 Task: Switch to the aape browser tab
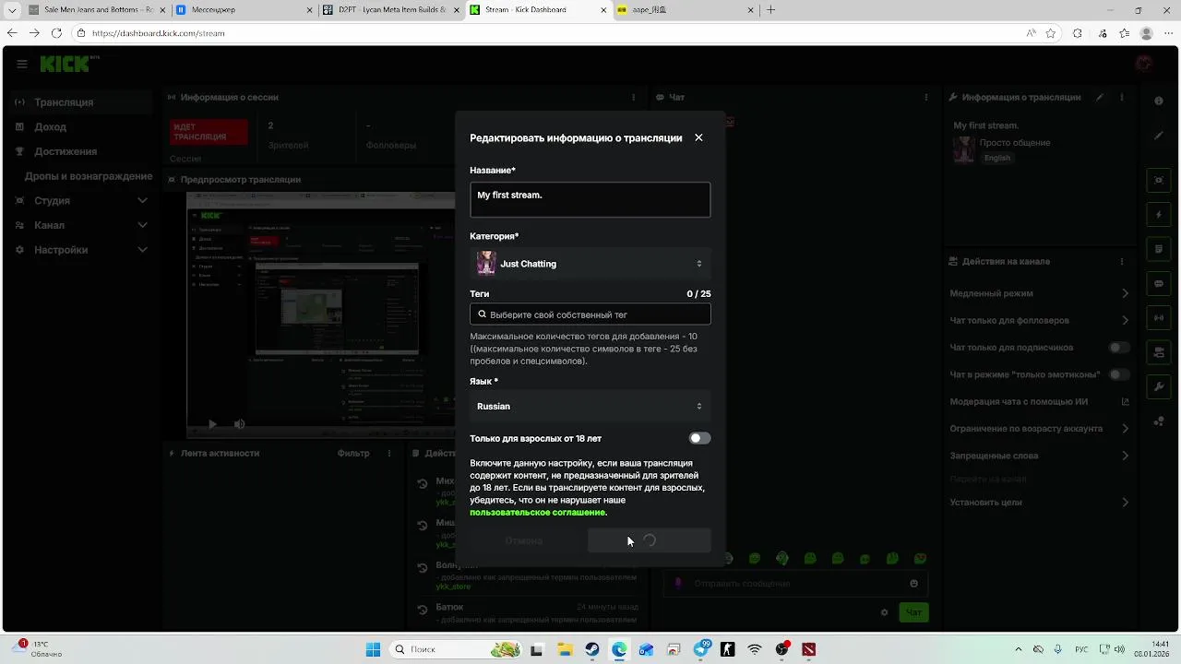686,9
